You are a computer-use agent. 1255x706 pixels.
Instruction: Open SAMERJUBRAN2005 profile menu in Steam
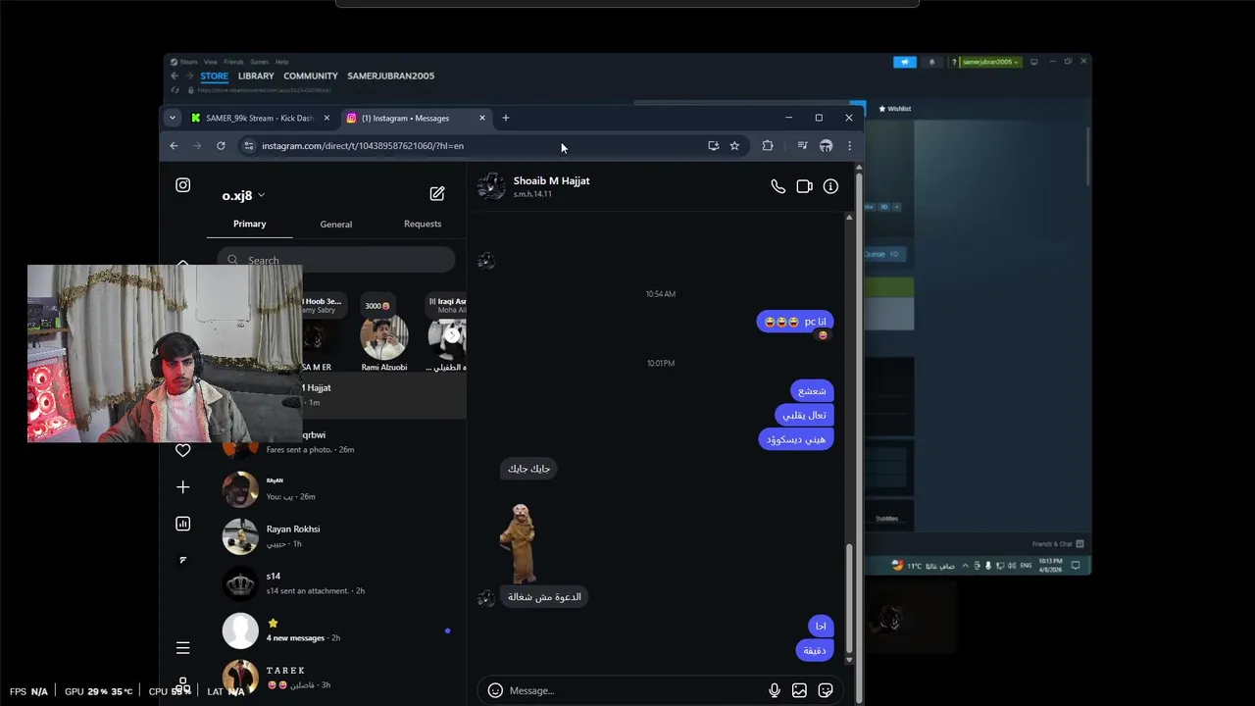click(x=391, y=76)
